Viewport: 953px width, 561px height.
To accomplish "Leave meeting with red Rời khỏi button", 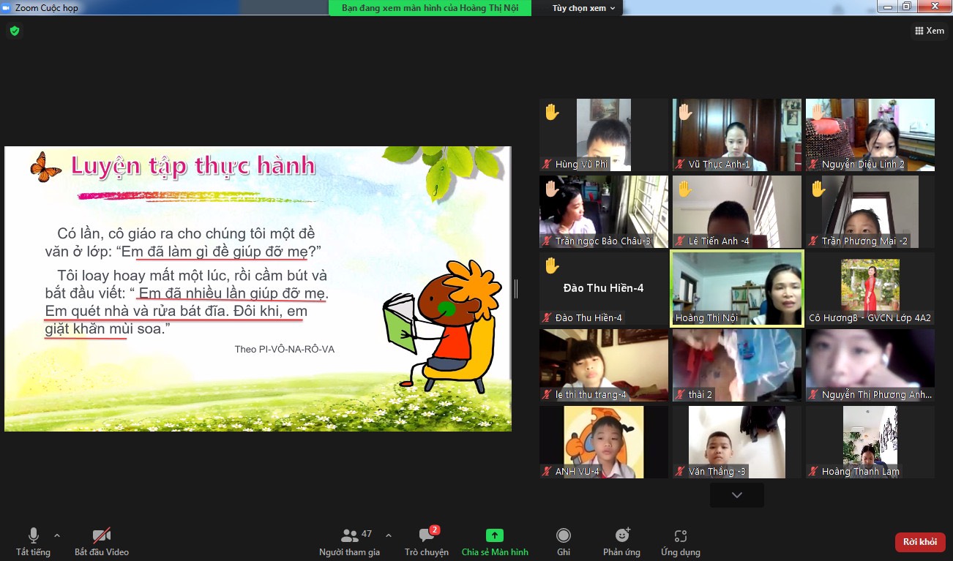I will (x=919, y=542).
